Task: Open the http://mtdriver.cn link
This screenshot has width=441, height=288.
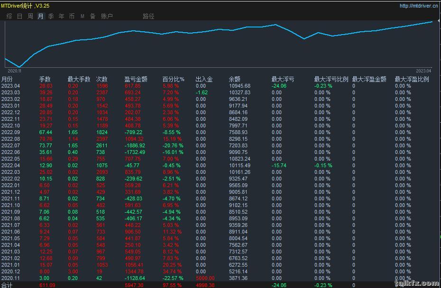Action: (419, 6)
